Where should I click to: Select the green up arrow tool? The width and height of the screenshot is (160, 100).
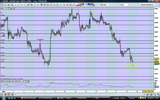[61, 5]
